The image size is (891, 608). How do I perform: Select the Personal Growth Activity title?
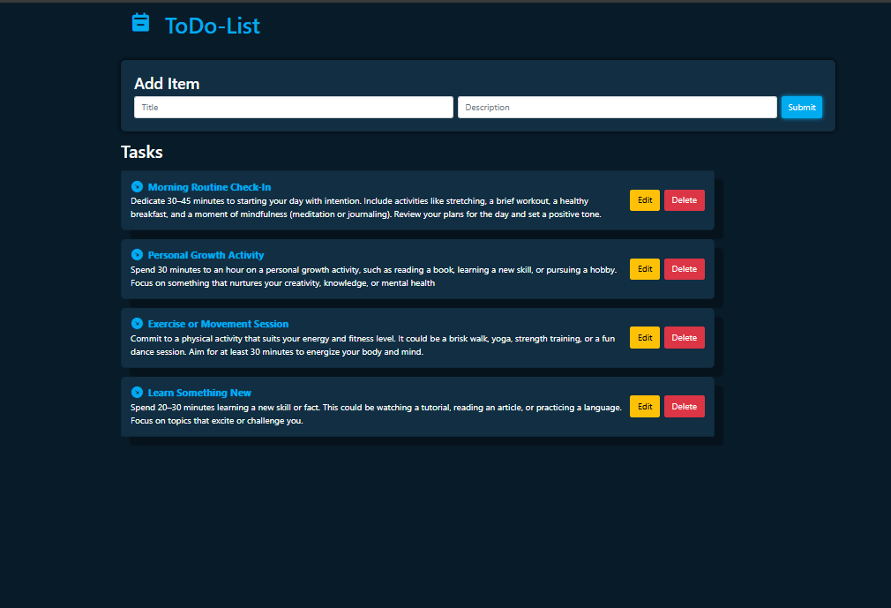[206, 255]
